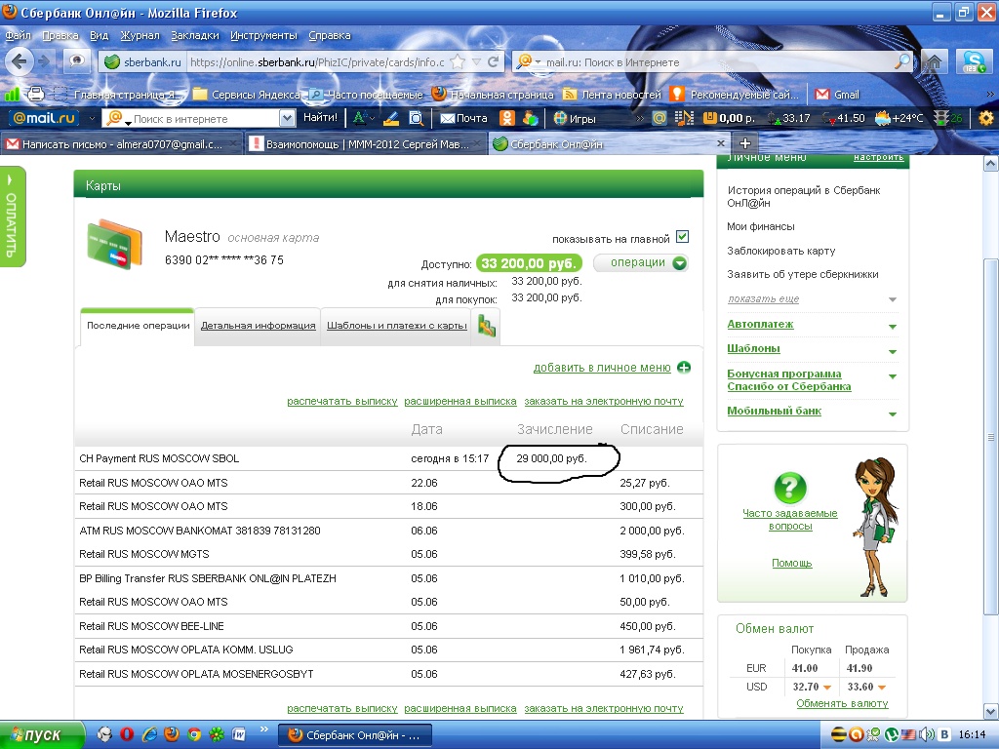Go back using the browser back arrow
The width and height of the screenshot is (999, 749).
coord(19,61)
